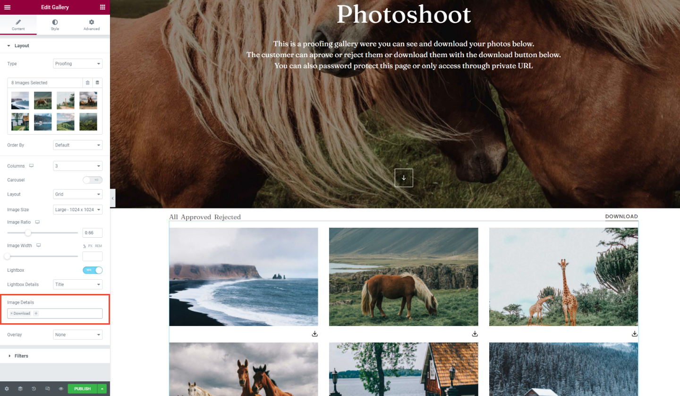Switch to the Content tab

click(18, 25)
